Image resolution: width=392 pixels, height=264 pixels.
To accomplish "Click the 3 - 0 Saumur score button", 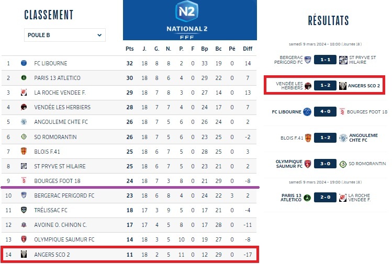I will tap(325, 164).
